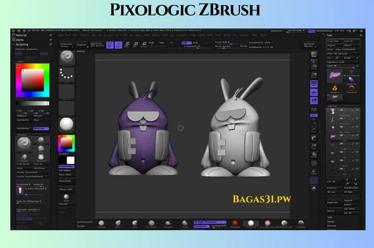Click the Load Tool button
The image size is (374, 248).
pos(334,41)
